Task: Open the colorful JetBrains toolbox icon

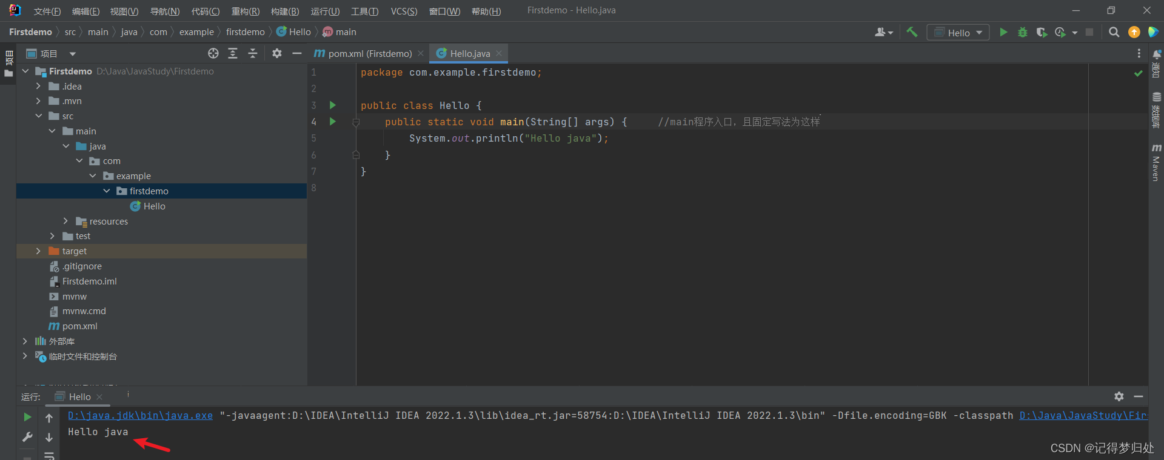Action: [1153, 32]
